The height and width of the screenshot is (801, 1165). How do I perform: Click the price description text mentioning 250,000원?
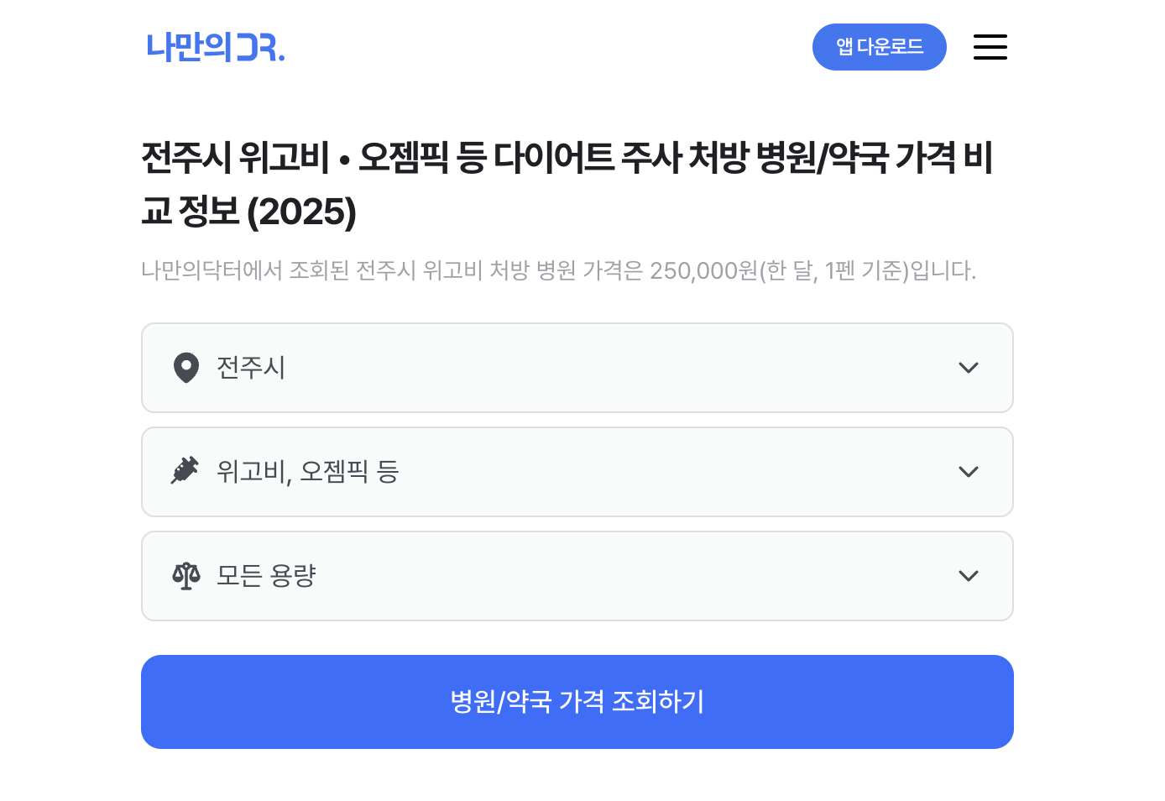pos(559,270)
